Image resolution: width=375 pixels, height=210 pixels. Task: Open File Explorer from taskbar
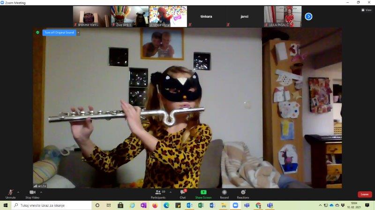(x=224, y=205)
